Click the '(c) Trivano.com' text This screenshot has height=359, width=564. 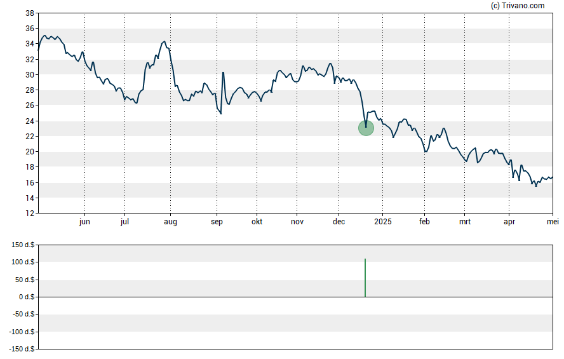pyautogui.click(x=518, y=5)
